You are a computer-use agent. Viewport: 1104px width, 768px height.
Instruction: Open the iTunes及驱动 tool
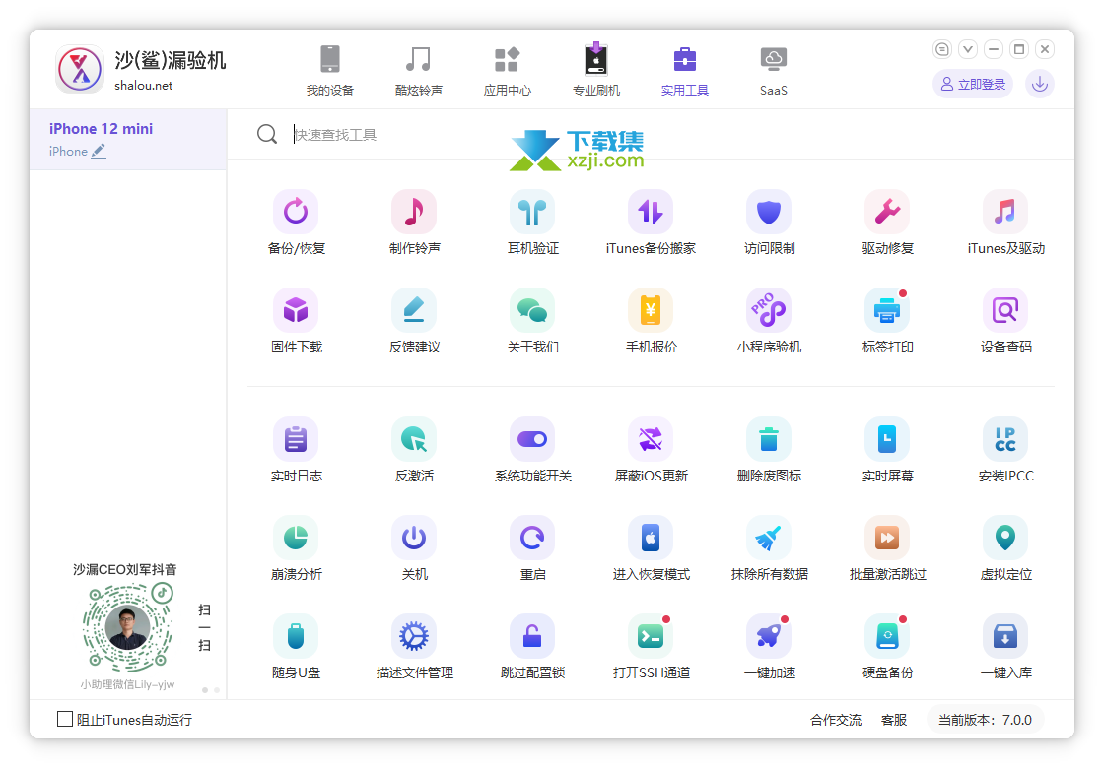tap(1005, 212)
